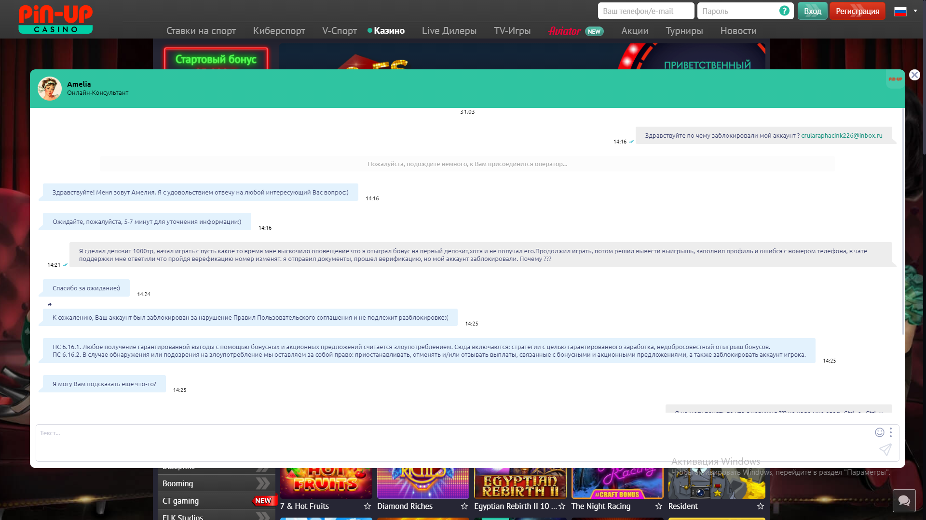The width and height of the screenshot is (926, 520).
Task: Favorite The Night Racing star
Action: [x=659, y=506]
